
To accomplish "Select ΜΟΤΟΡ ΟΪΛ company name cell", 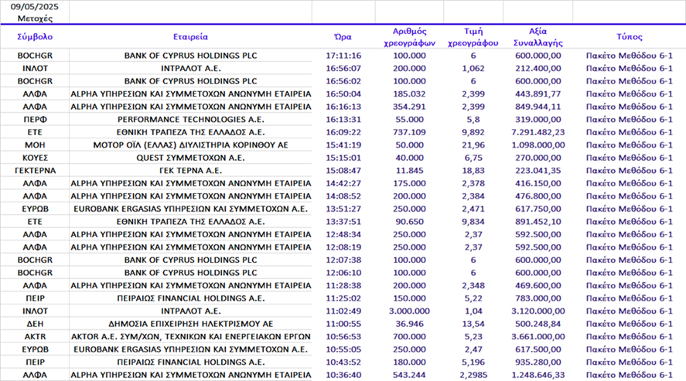I will (x=190, y=145).
